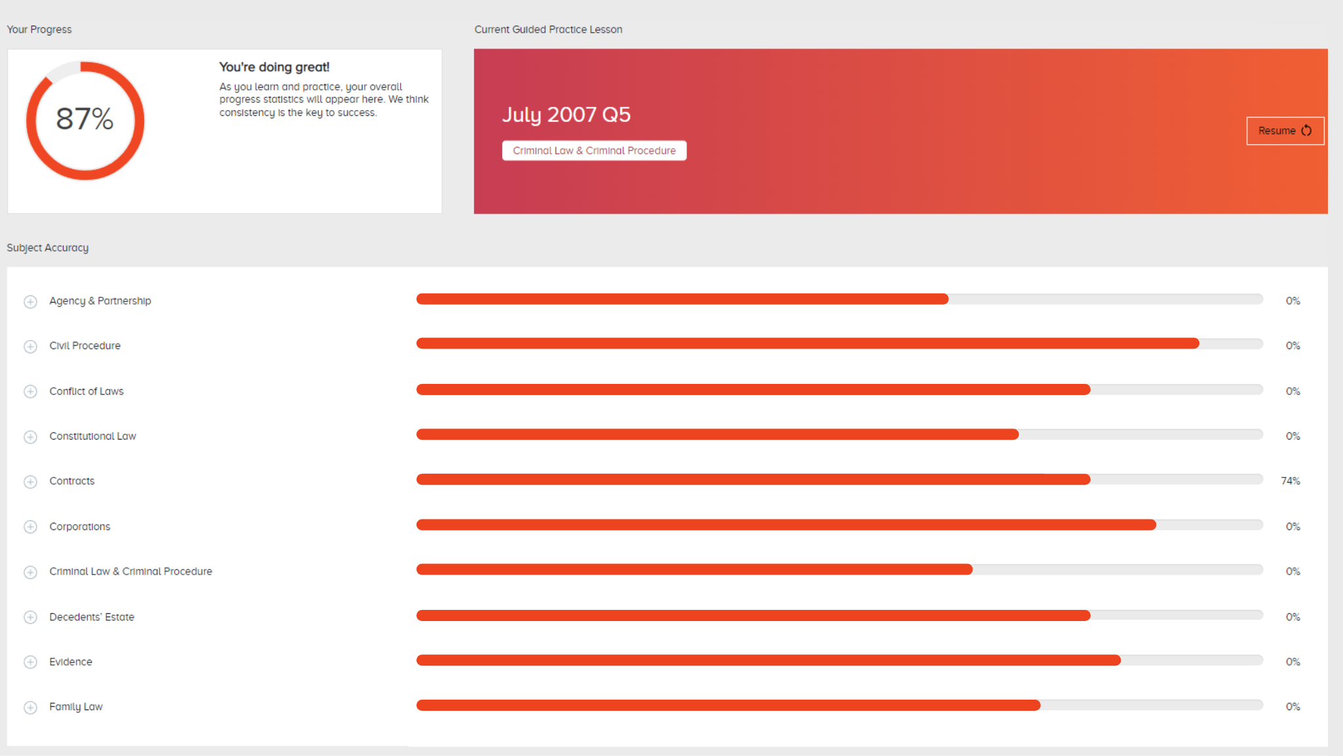Click the Subject Accuracy section heading
This screenshot has height=756, width=1343.
point(48,248)
